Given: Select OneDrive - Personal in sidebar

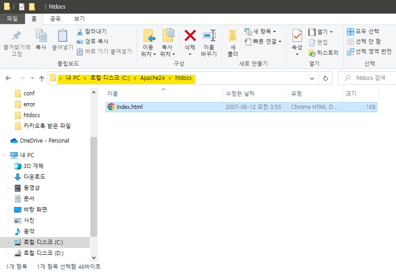Looking at the screenshot, I should 40,141.
